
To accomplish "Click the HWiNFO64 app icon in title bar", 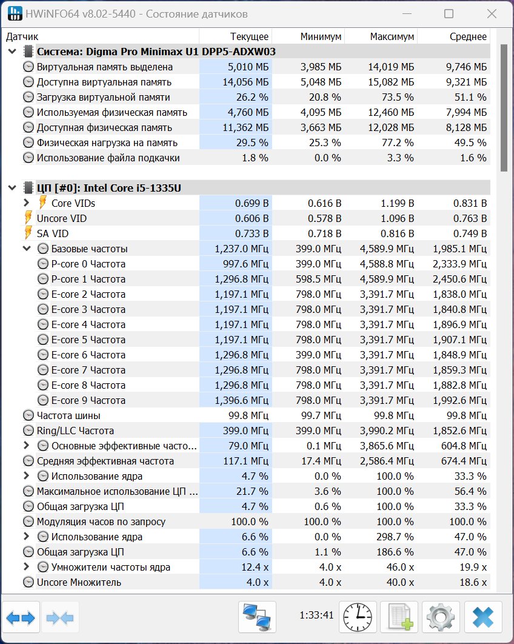I will coord(15,13).
